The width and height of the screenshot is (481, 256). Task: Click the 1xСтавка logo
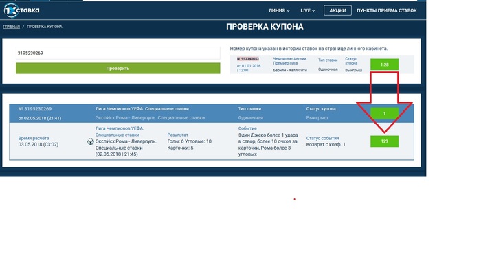point(21,10)
